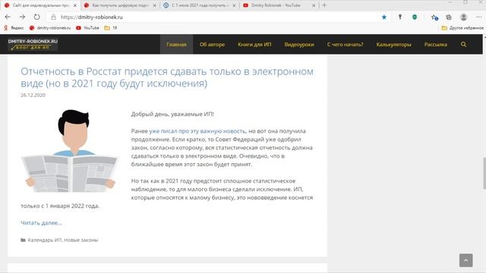
Task: Close the third tab about 1 July 2021
Action: point(234,5)
